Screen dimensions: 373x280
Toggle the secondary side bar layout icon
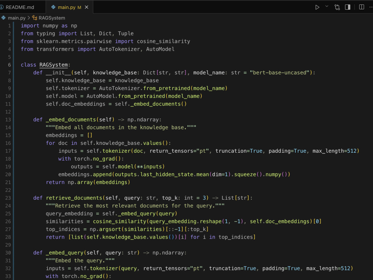[x=348, y=7]
